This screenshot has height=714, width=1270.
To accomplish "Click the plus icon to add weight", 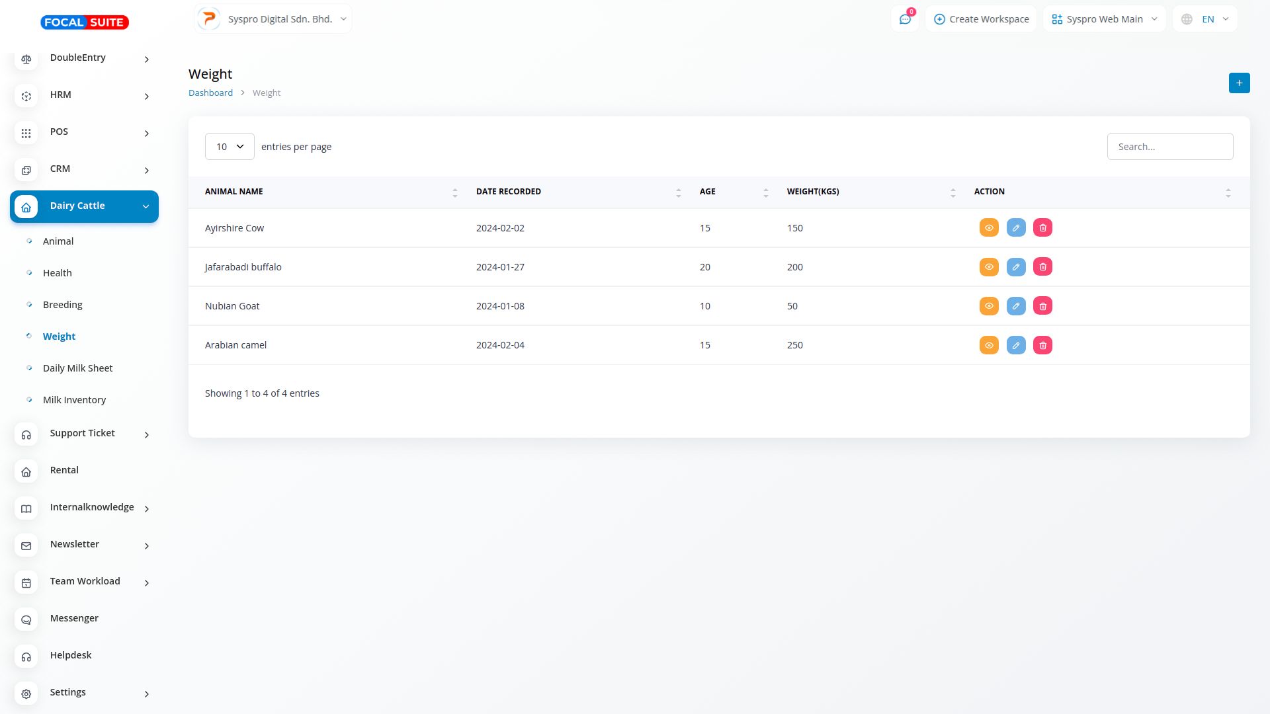I will coord(1239,83).
